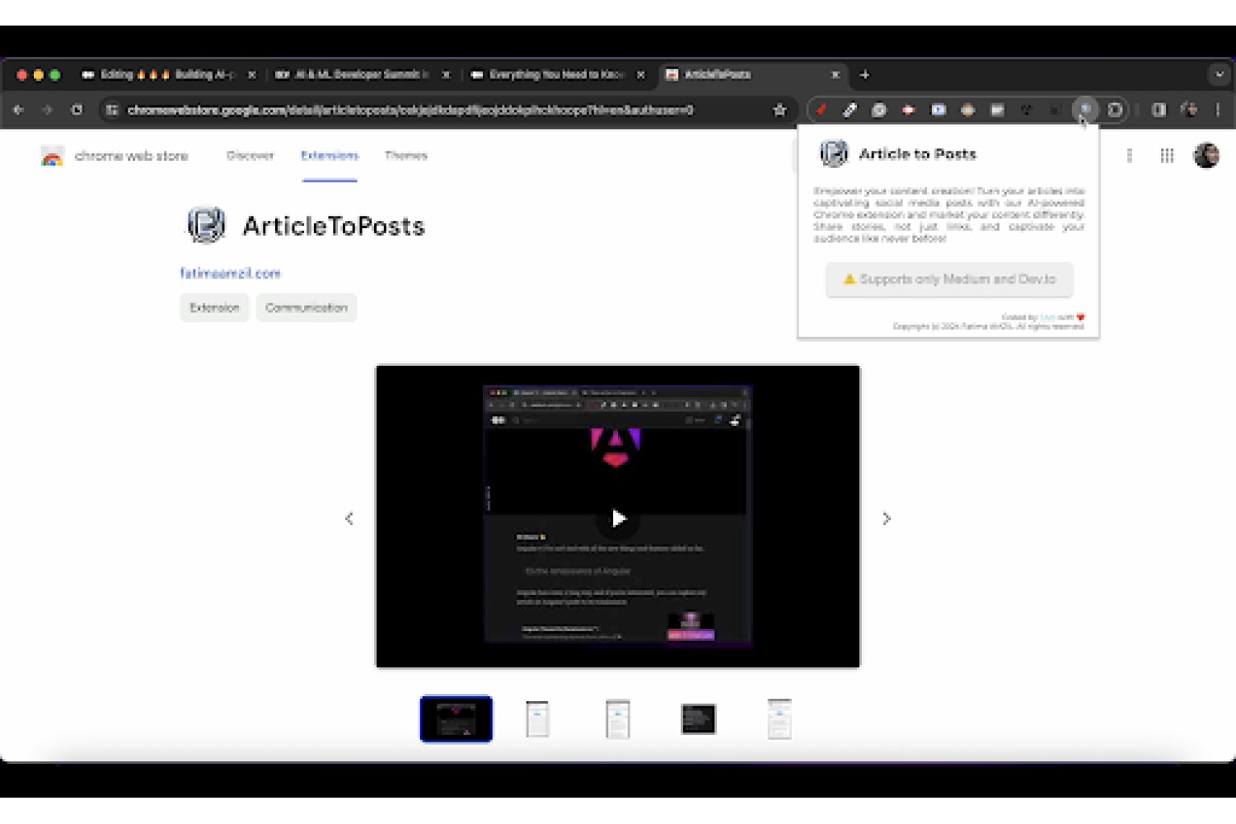Viewport: 1236px width, 824px height.
Task: Click the red slash extension icon
Action: click(x=821, y=110)
